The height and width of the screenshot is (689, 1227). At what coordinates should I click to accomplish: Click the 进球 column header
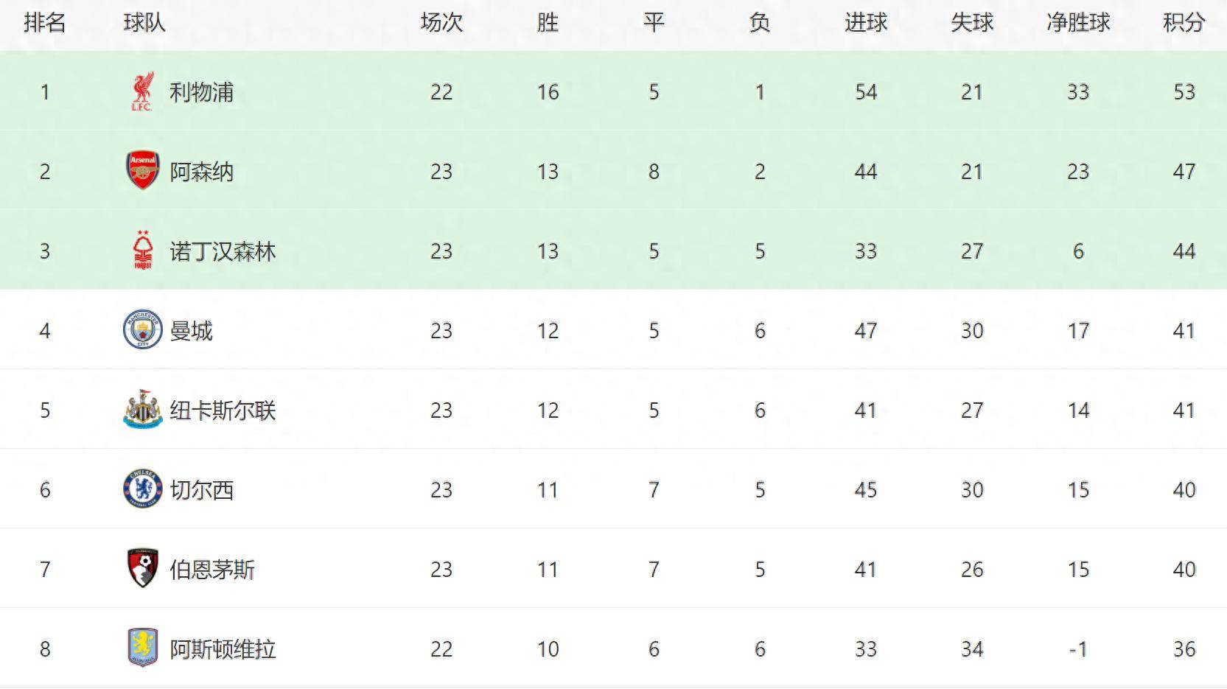pyautogui.click(x=866, y=23)
